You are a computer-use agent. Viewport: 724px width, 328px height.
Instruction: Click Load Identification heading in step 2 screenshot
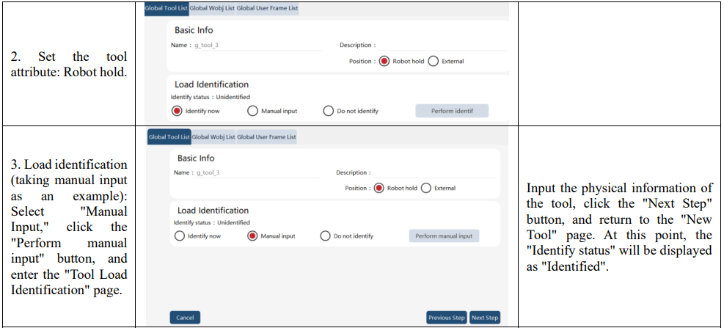211,84
